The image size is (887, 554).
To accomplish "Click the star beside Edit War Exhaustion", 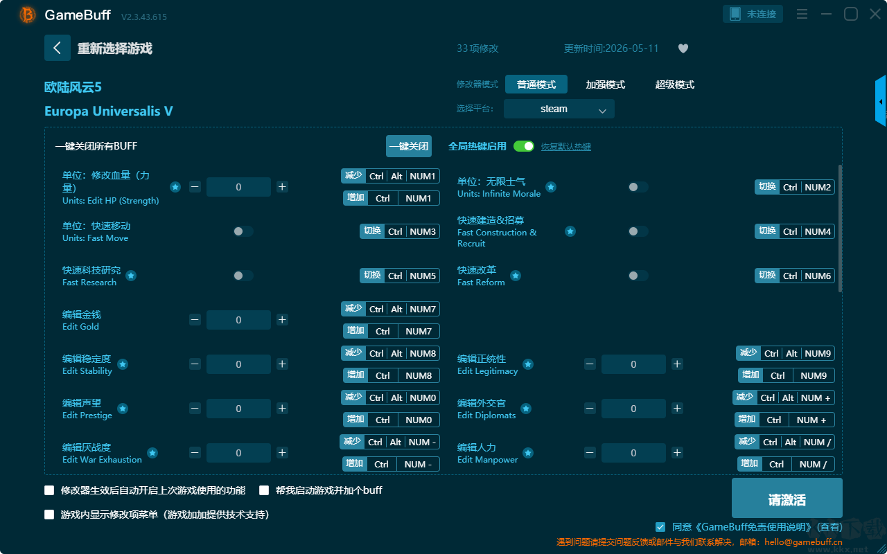I will pos(152,453).
